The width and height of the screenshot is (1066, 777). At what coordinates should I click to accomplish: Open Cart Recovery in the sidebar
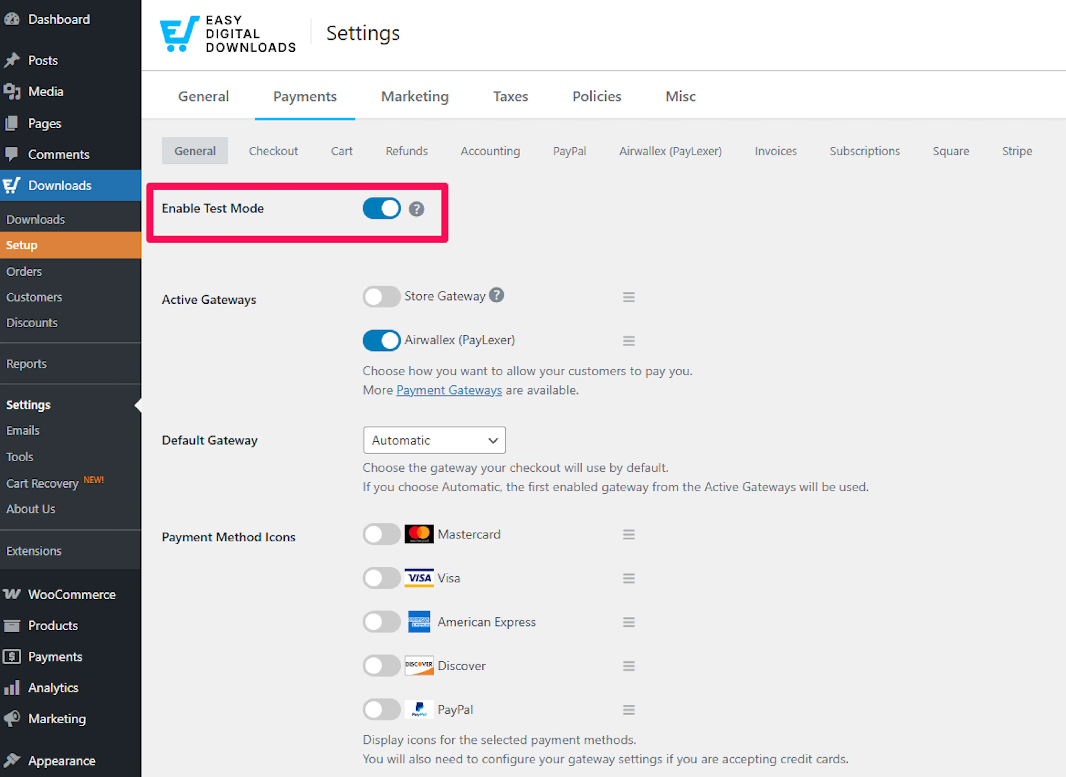pyautogui.click(x=42, y=483)
